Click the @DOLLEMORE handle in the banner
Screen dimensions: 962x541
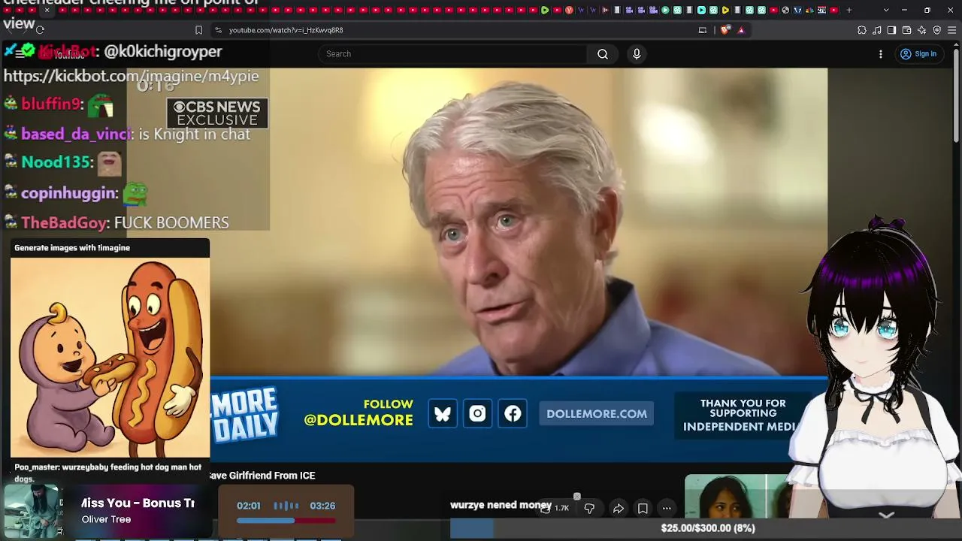click(x=358, y=420)
